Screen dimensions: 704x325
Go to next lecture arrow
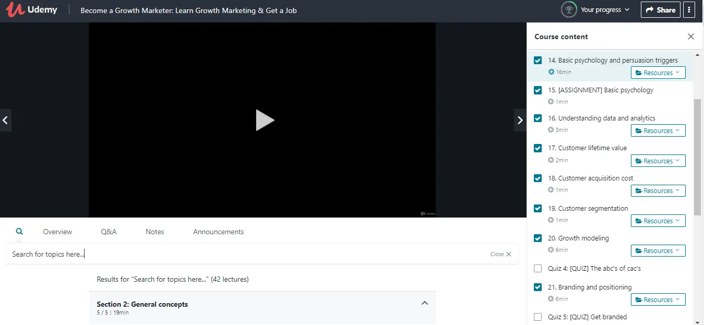pyautogui.click(x=520, y=120)
